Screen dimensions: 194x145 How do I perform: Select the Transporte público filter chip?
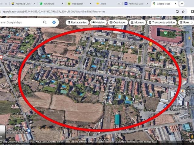162,22
